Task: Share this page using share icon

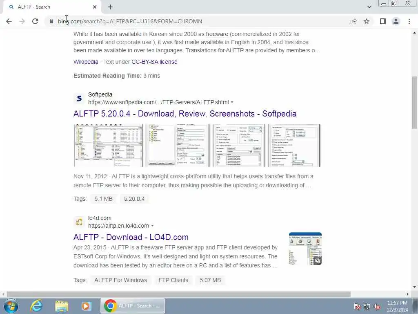Action: (354, 21)
